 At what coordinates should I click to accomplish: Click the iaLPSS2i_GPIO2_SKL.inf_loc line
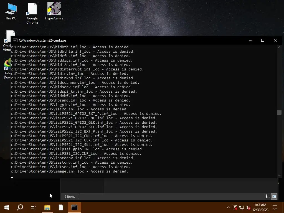point(84,127)
